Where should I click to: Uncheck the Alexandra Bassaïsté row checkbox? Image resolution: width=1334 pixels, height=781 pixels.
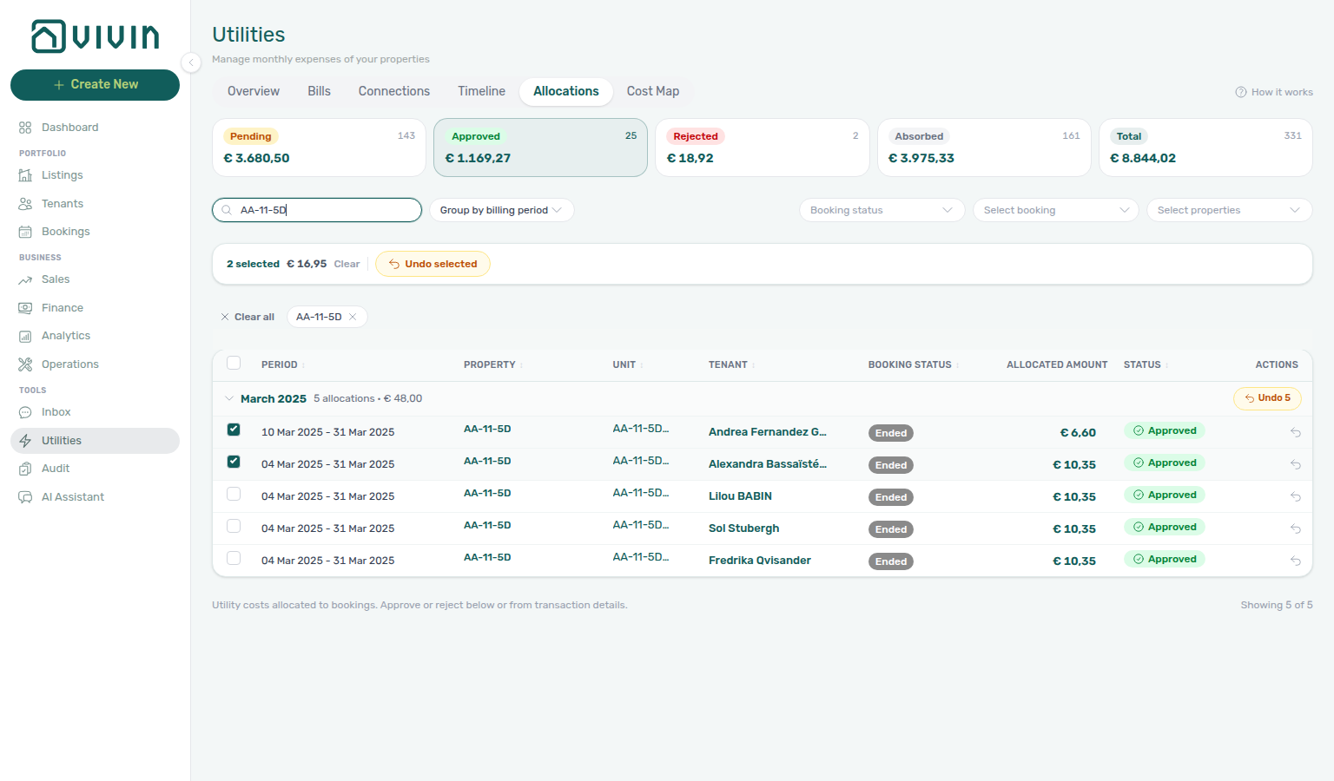point(234,462)
